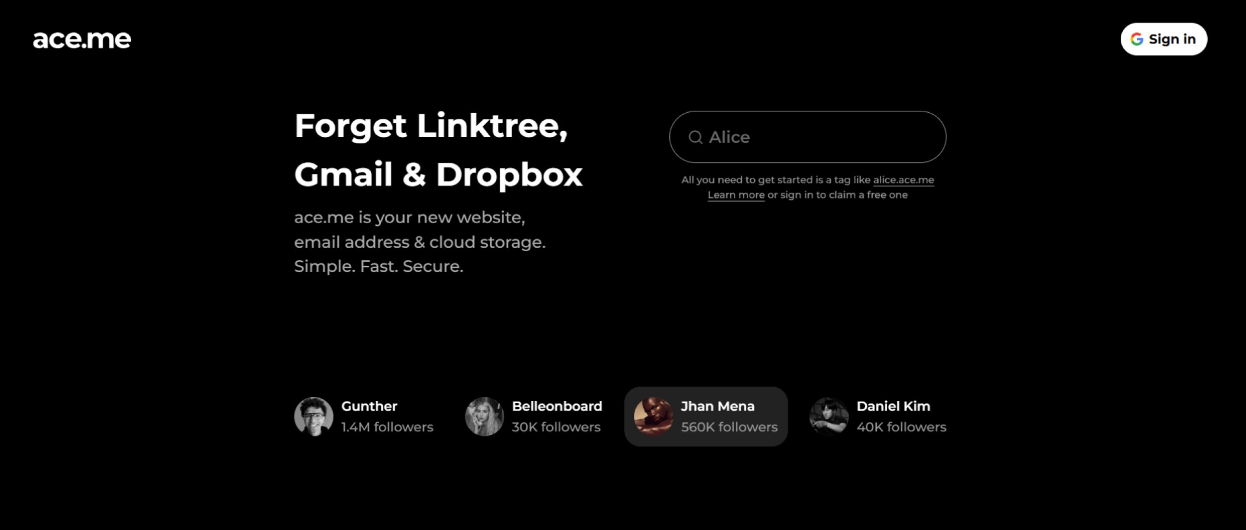Click the ace.me logo
1246x530 pixels.
coord(82,40)
